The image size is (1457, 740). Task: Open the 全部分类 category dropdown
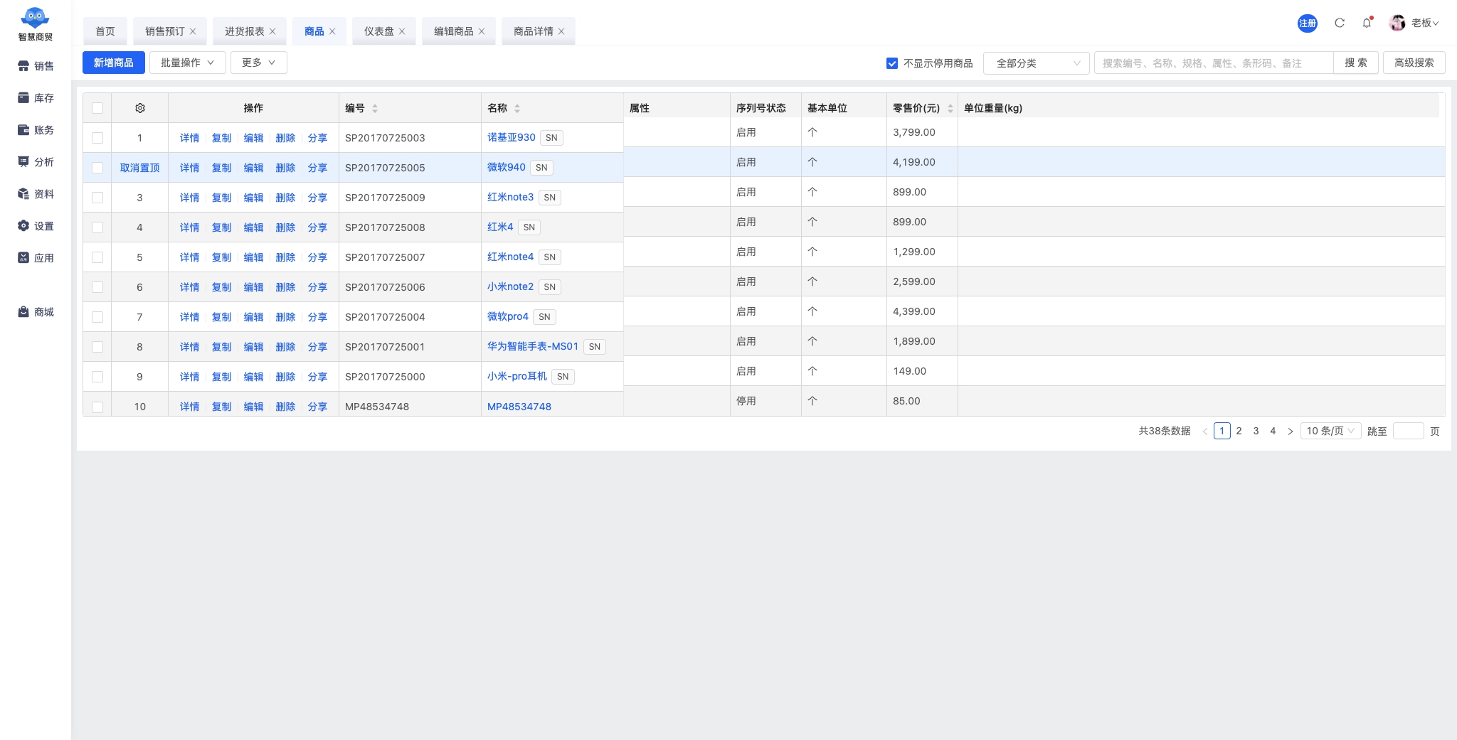tap(1036, 63)
